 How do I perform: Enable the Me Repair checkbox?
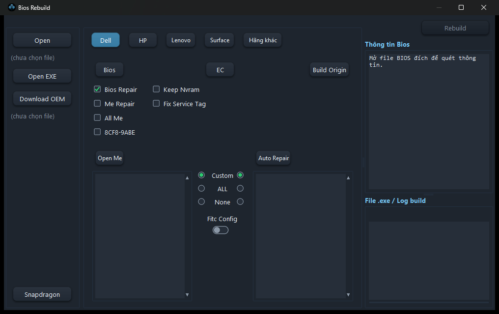[x=97, y=104]
